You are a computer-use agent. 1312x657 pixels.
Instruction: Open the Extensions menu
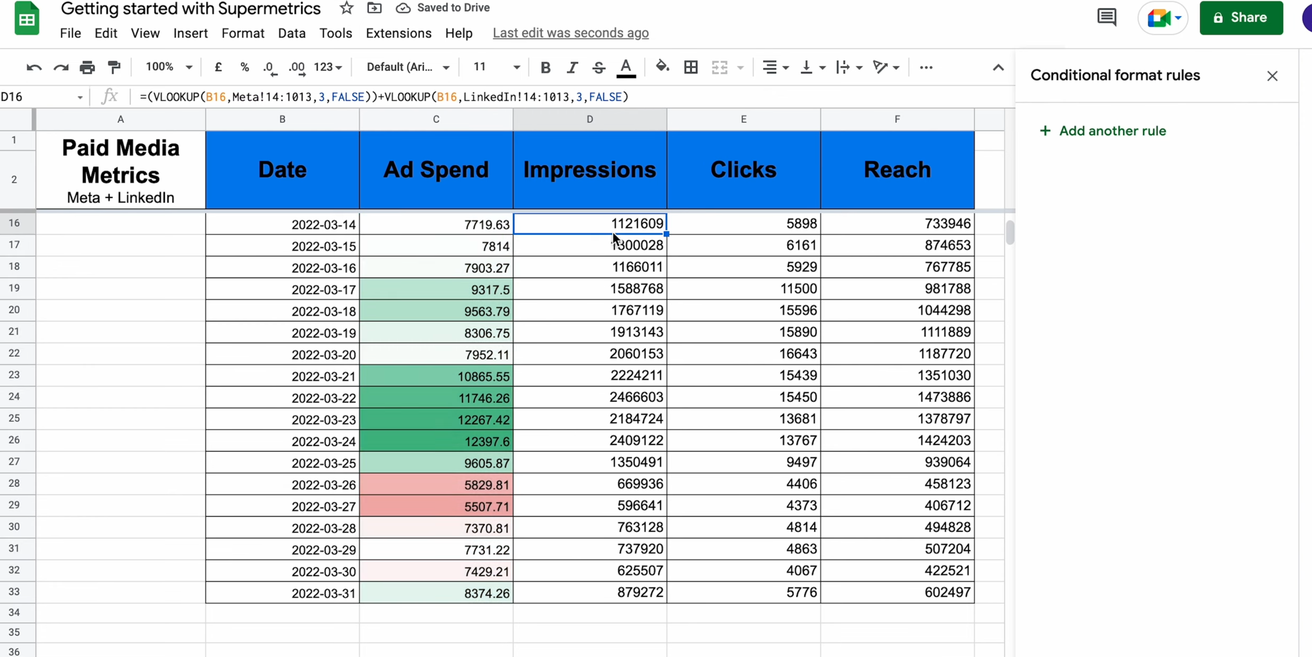[398, 33]
